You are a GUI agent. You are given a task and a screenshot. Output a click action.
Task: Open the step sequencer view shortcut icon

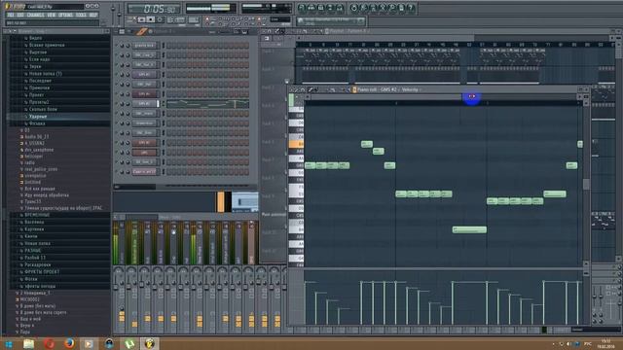[311, 8]
